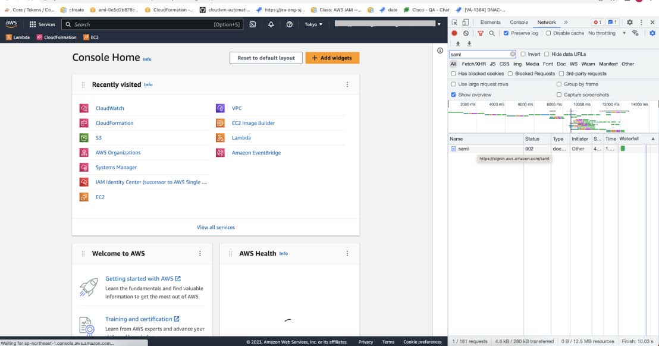Enable the Disable cache checkbox
The width and height of the screenshot is (659, 346).
tap(548, 33)
